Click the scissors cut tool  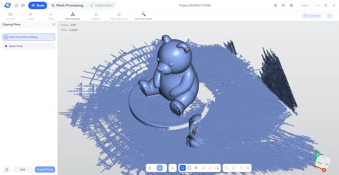172,168
